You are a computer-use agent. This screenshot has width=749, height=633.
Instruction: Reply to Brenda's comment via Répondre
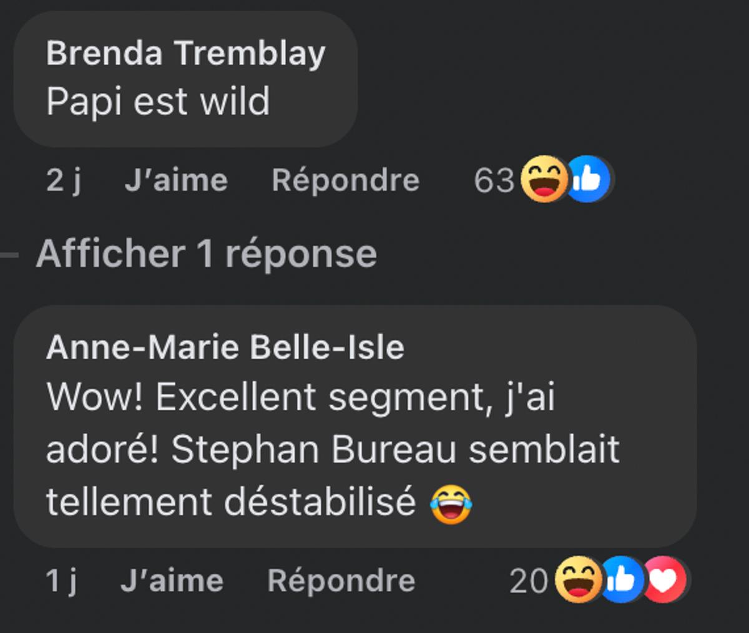(x=346, y=181)
